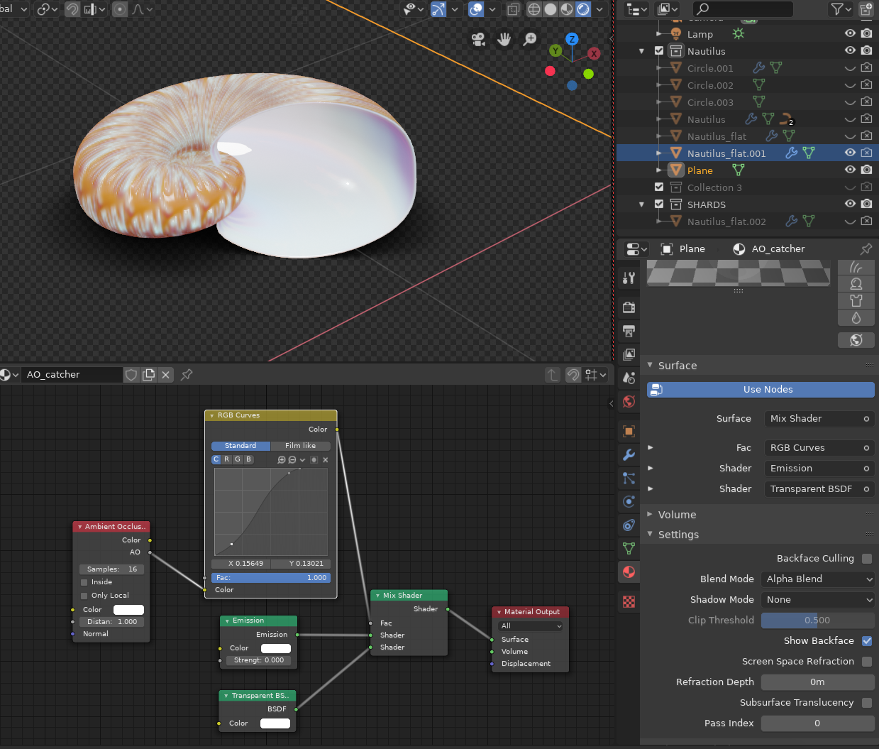The image size is (879, 749).
Task: Pin the node editor with pin icon
Action: [x=187, y=375]
